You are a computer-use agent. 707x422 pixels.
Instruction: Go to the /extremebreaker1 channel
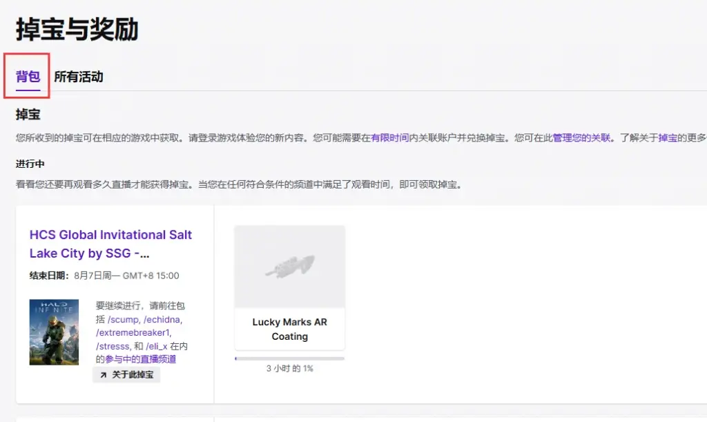pos(133,332)
